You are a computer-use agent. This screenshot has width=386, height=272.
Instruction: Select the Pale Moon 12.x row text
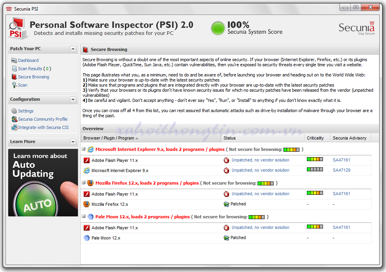[x=106, y=238]
